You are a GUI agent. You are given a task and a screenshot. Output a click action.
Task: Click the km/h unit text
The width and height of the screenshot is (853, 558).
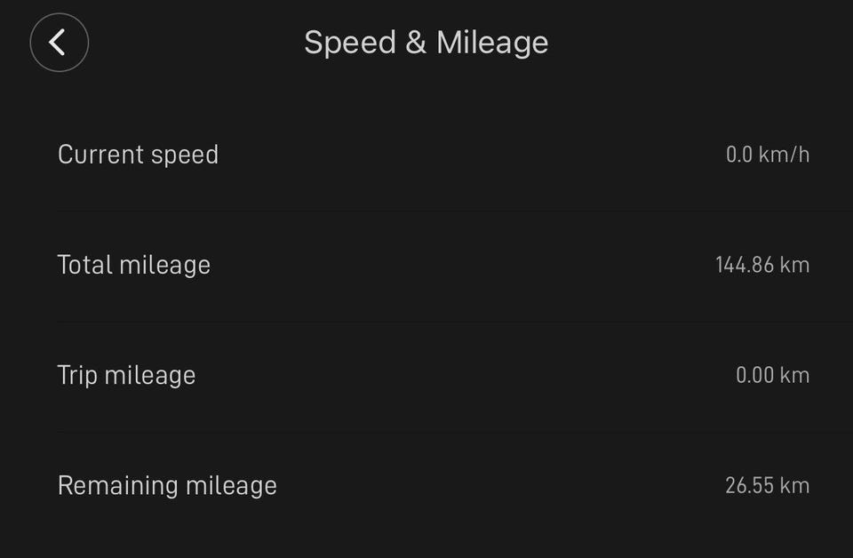coord(784,155)
